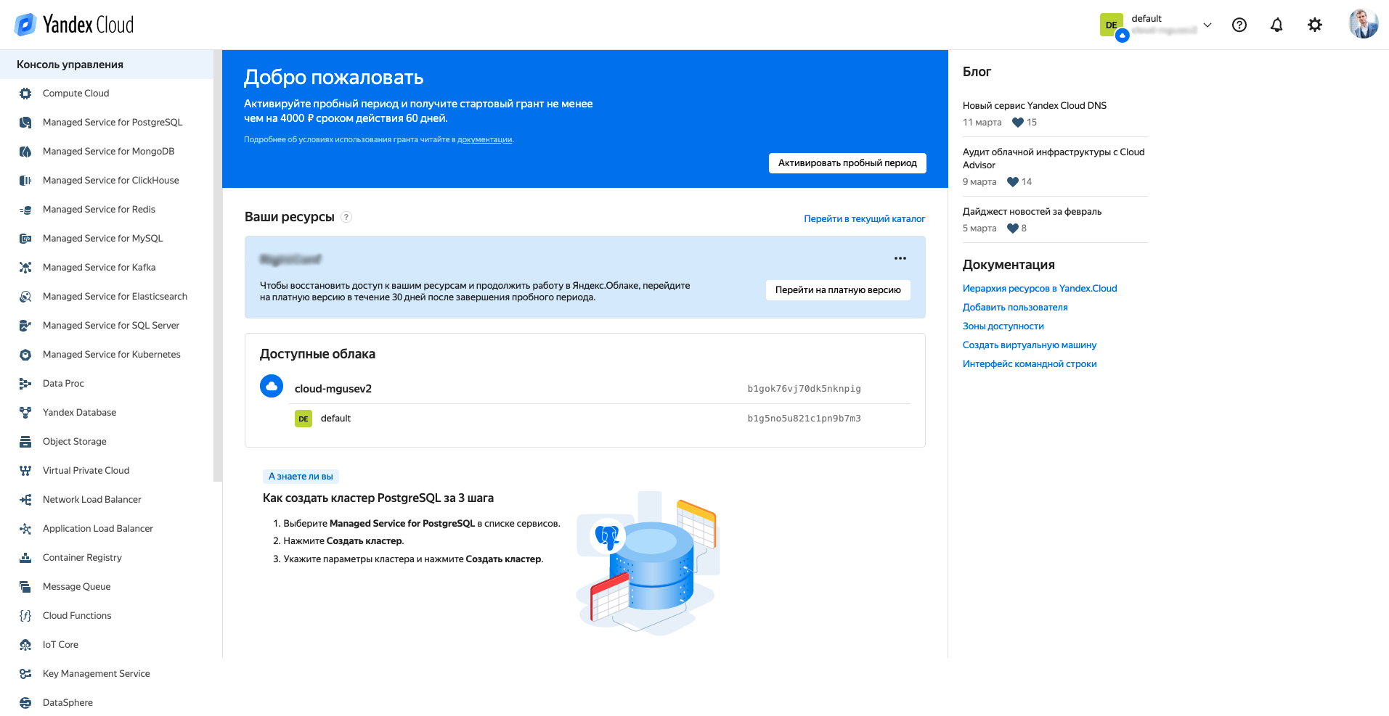The width and height of the screenshot is (1389, 716).
Task: Open Зоны доступности doc link
Action: pos(1003,326)
